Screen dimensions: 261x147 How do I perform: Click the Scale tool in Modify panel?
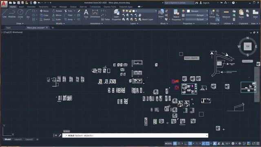tap(57, 19)
